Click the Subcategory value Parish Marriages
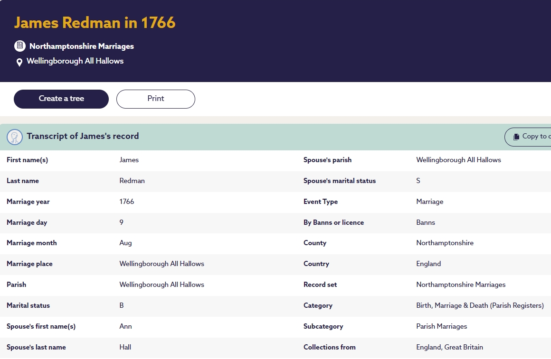 [442, 326]
